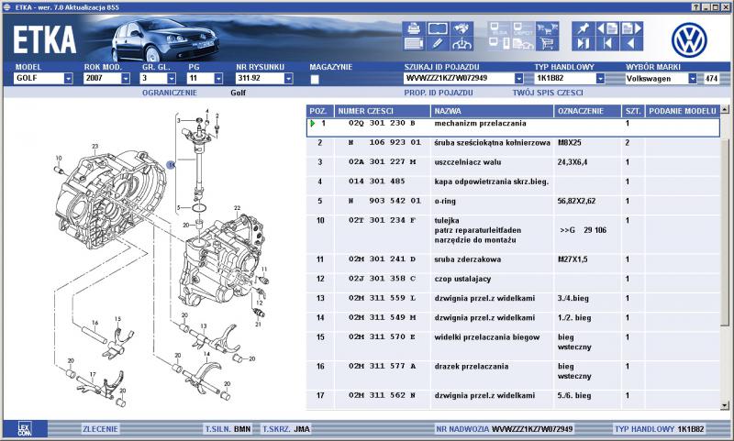Screen dimensions: 734x441
Task: Click the computer and server tower icon
Action: 499,44
